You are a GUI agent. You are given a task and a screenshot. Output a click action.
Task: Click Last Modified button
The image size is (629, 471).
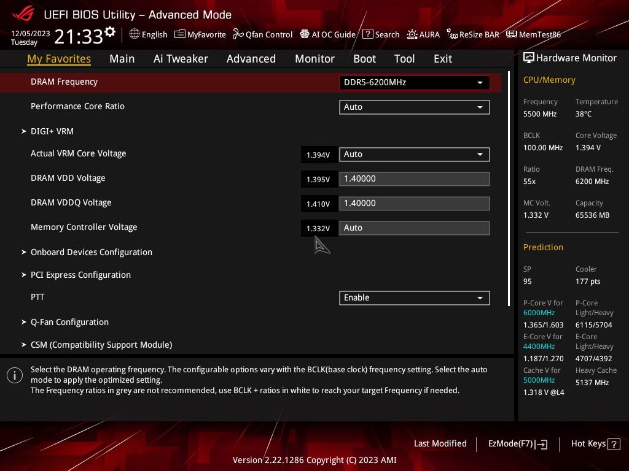[x=440, y=444]
